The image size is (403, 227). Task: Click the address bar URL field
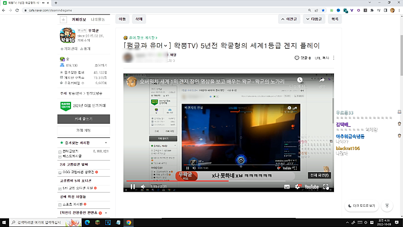(165, 10)
